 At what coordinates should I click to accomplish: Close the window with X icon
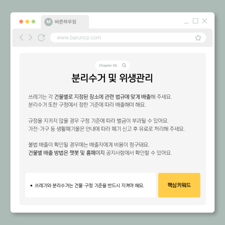(x=205, y=21)
